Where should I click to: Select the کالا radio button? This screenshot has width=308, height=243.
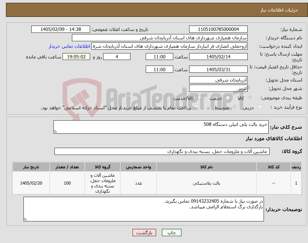point(250,97)
